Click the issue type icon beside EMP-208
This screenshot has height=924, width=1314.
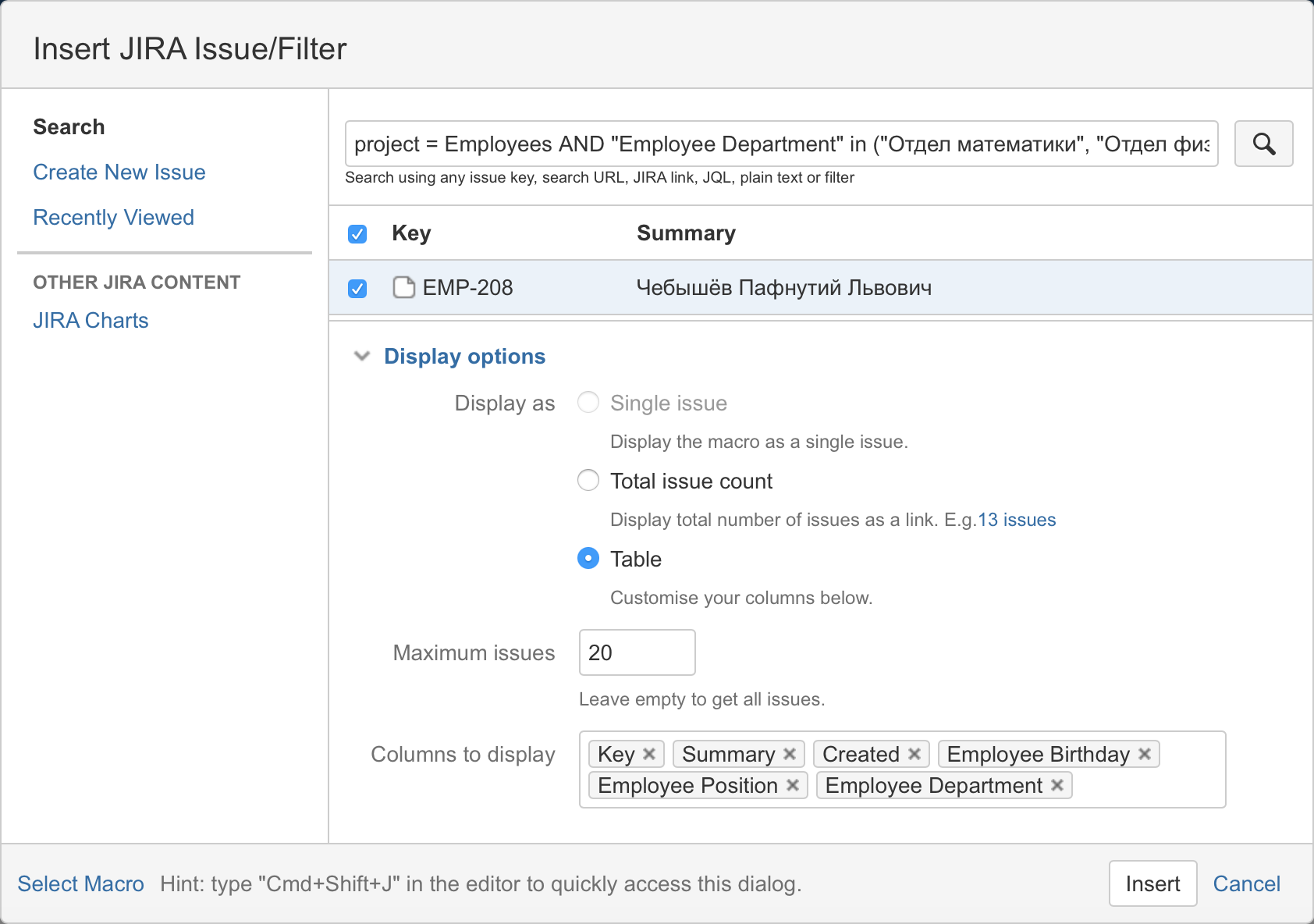[403, 287]
